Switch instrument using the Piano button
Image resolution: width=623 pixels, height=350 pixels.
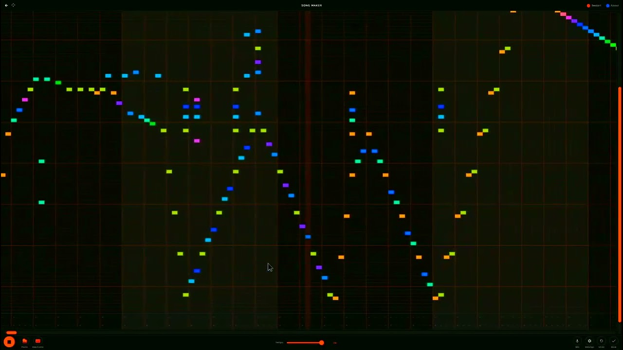[x=24, y=341]
